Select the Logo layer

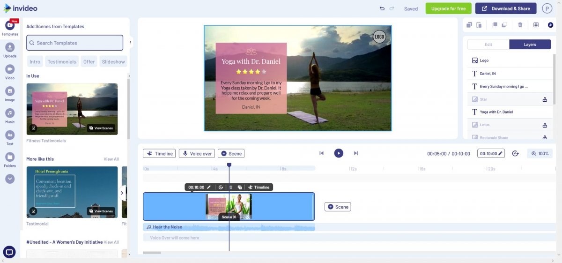[510, 60]
